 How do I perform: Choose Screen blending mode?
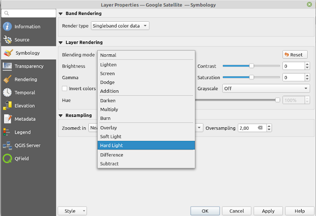146,73
